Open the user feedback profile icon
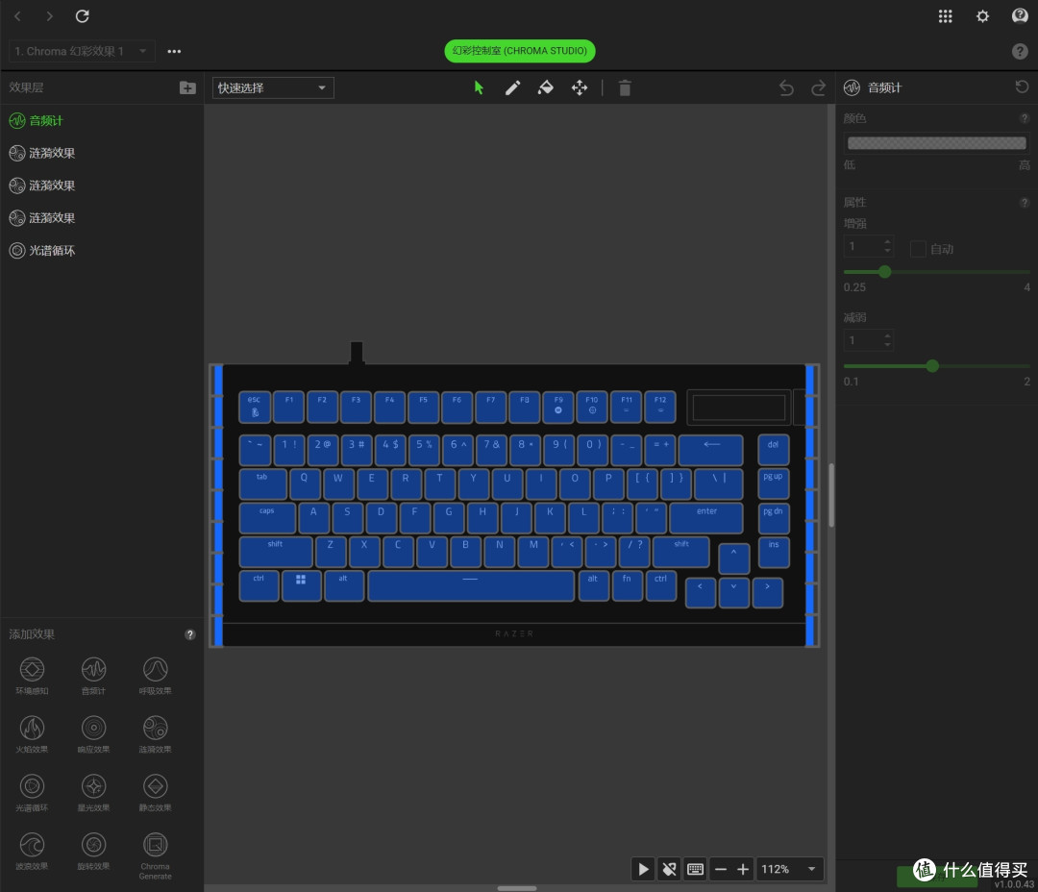 tap(1020, 16)
